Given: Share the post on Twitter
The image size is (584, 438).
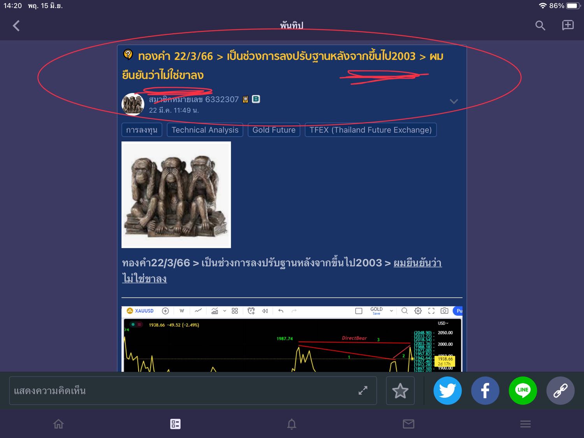Looking at the screenshot, I should (447, 391).
